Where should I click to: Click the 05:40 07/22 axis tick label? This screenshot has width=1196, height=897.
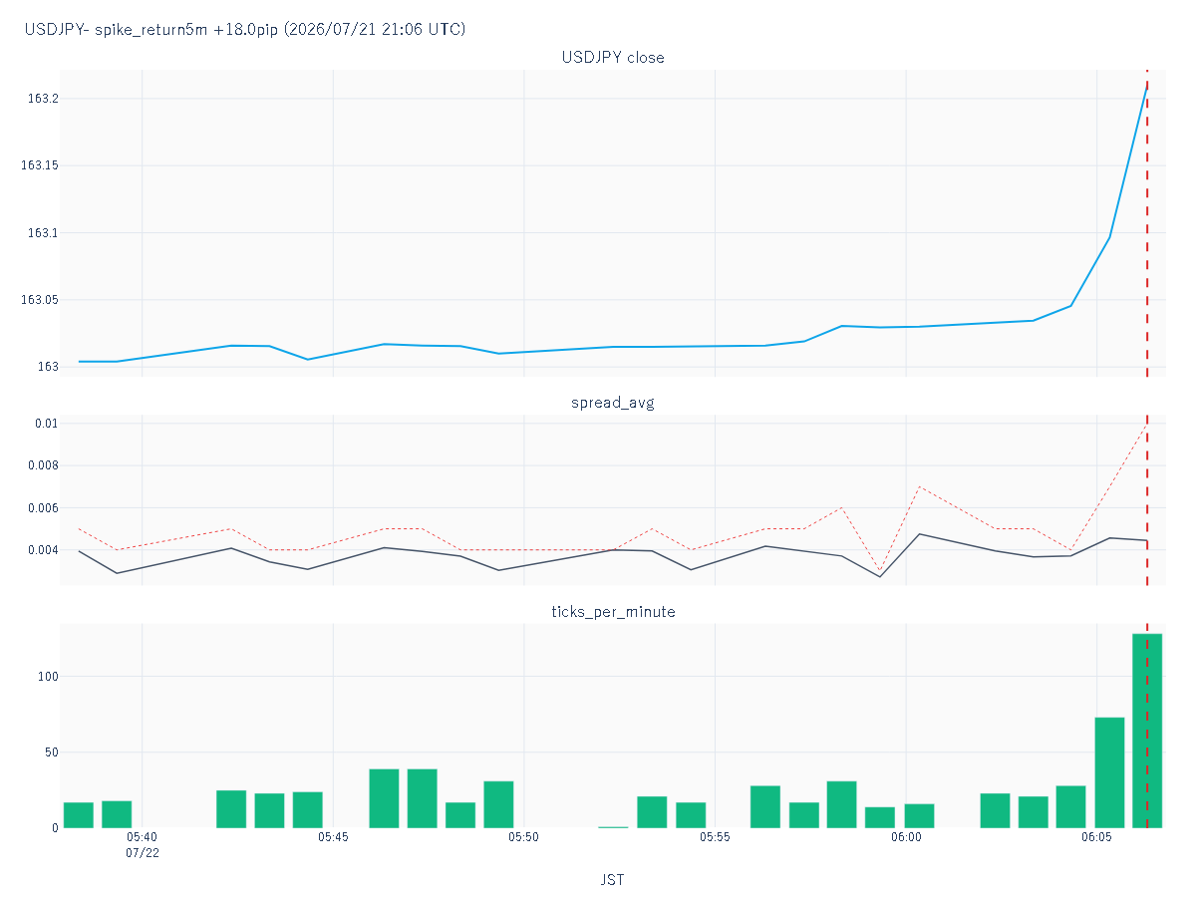pos(143,845)
